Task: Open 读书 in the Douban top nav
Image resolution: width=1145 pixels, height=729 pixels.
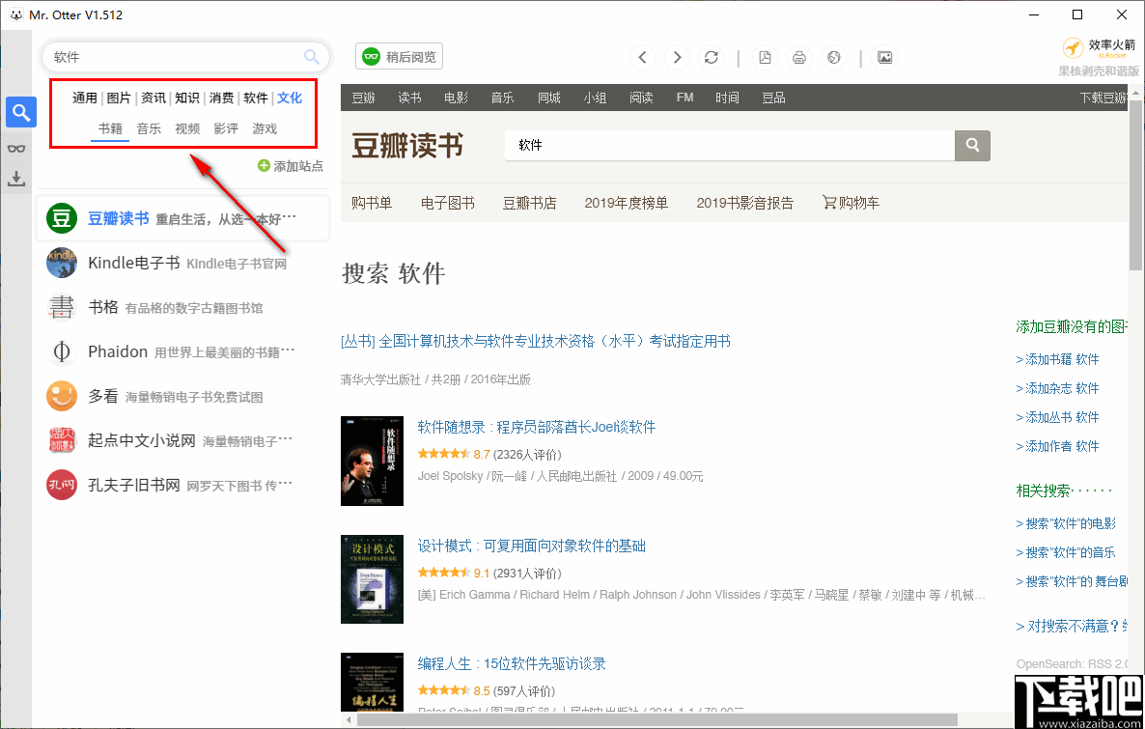Action: tap(409, 98)
